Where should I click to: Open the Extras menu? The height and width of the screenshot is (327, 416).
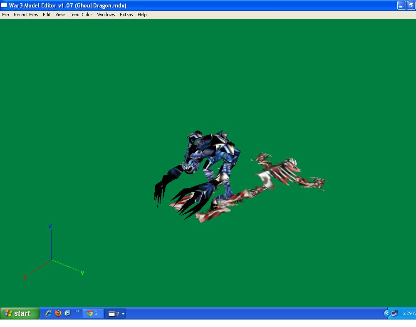[x=126, y=15]
